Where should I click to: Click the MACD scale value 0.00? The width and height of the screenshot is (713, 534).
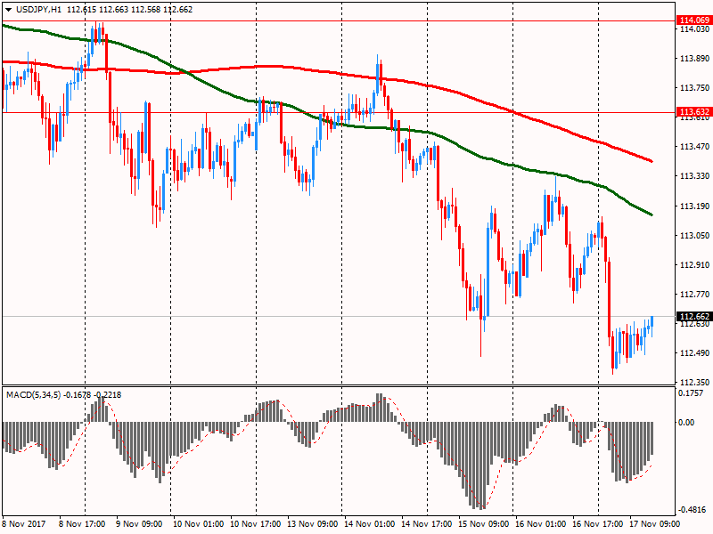686,422
